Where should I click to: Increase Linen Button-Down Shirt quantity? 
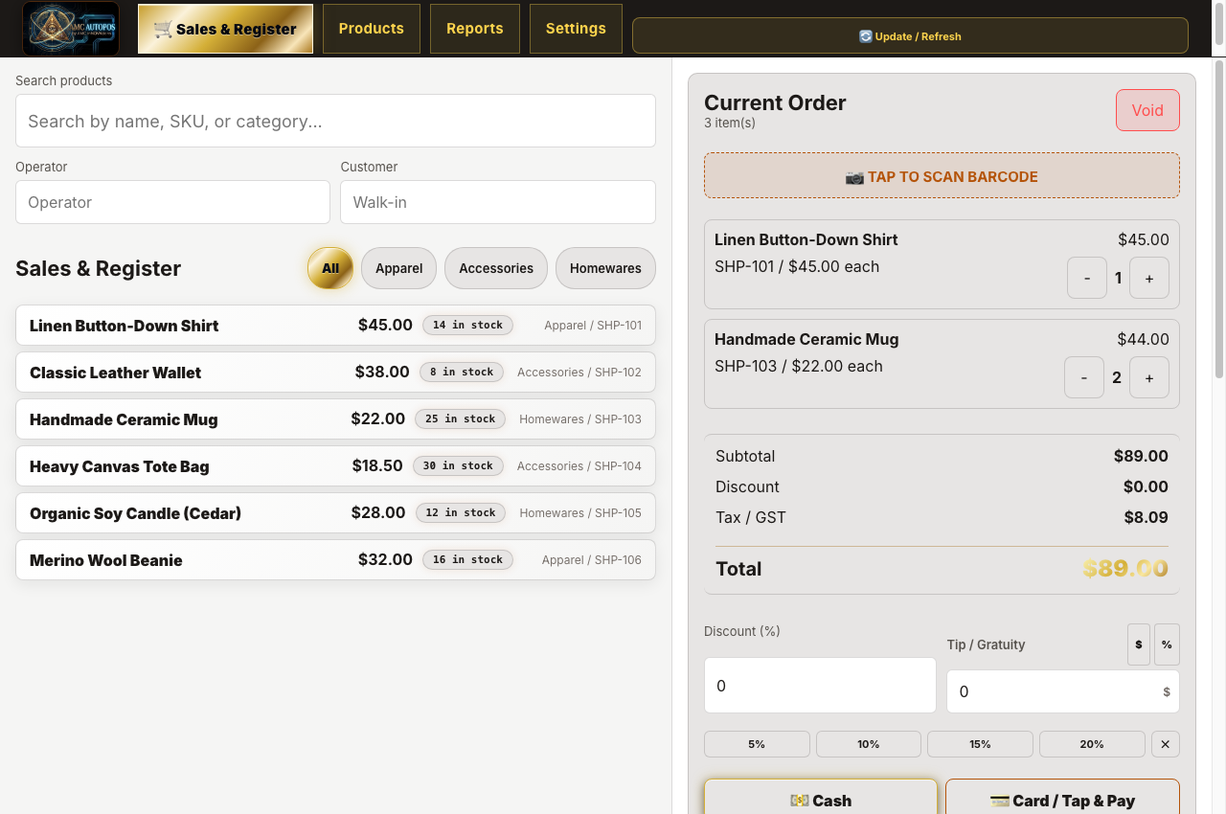point(1149,278)
